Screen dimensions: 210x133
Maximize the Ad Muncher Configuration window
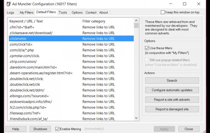(x=185, y=4)
